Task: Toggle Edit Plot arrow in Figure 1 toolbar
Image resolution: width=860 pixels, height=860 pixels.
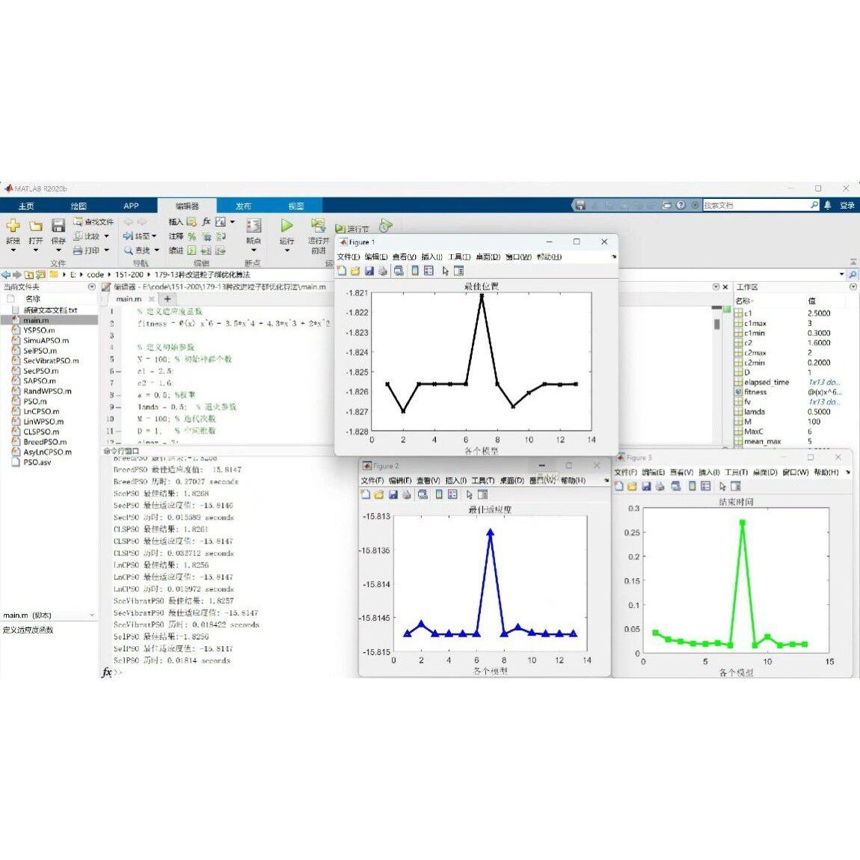Action: 446,271
